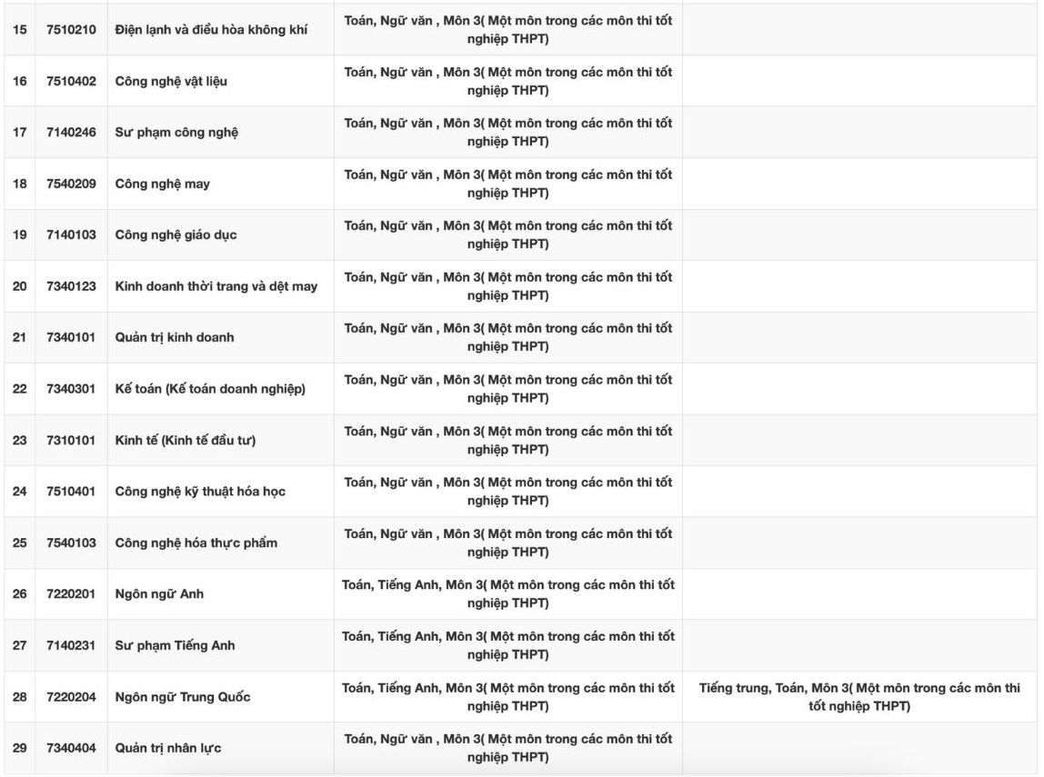Select major code 7510402

pos(72,81)
